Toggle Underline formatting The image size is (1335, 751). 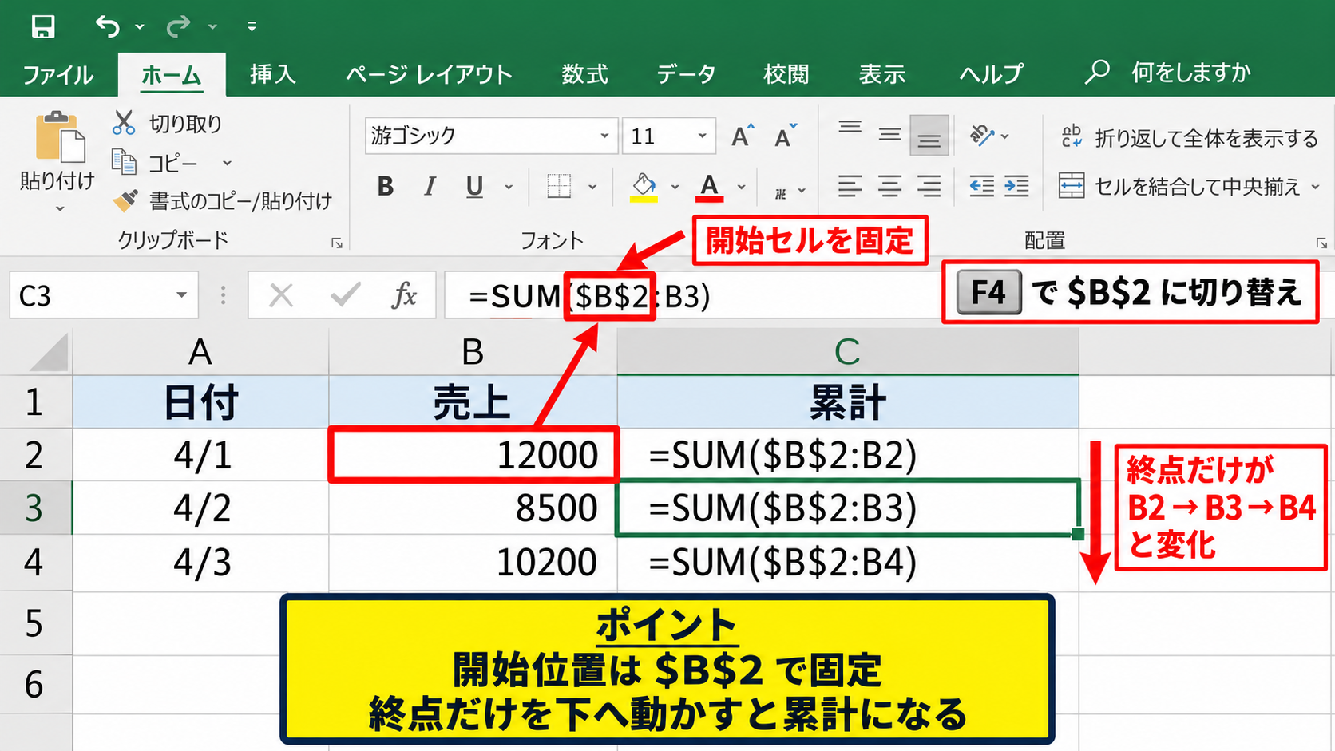[474, 187]
